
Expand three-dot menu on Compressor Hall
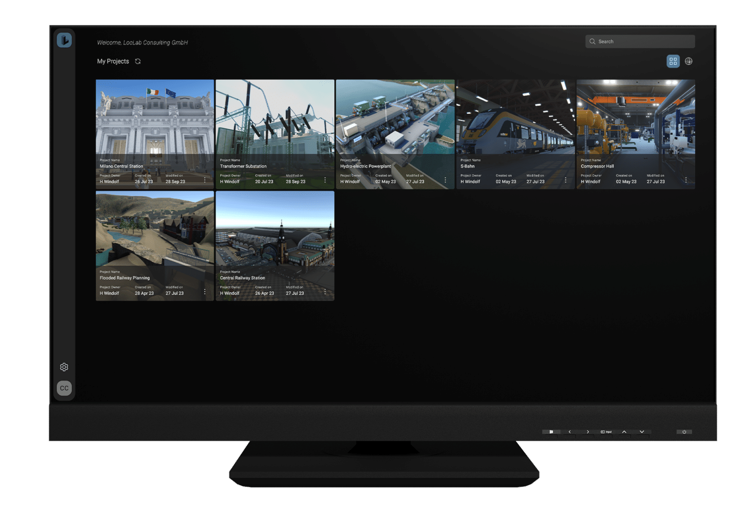(686, 180)
